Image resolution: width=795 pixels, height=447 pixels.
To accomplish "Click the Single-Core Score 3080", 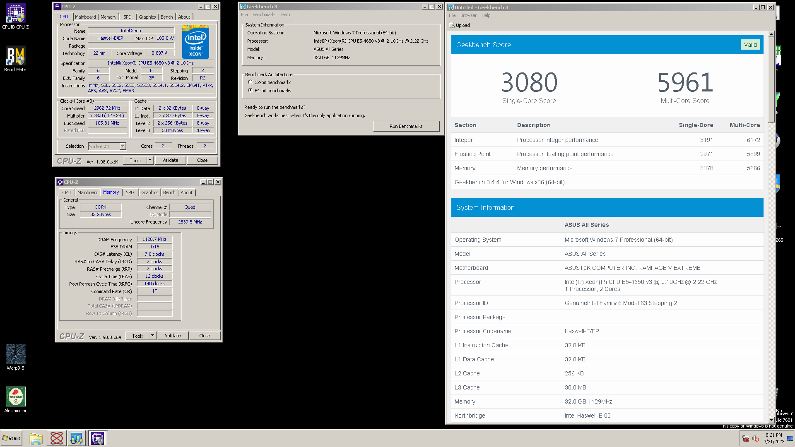I will [x=529, y=82].
